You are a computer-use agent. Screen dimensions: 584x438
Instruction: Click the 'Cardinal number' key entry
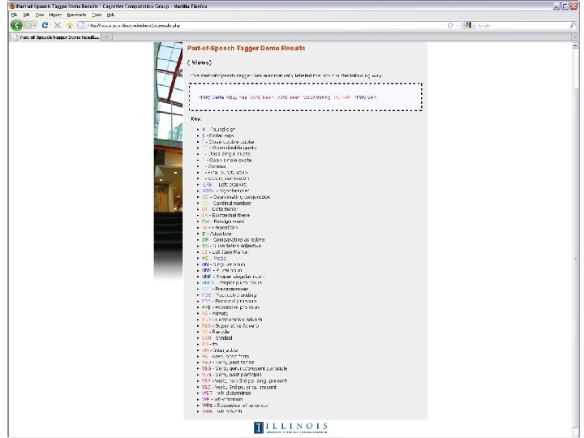[x=226, y=203]
